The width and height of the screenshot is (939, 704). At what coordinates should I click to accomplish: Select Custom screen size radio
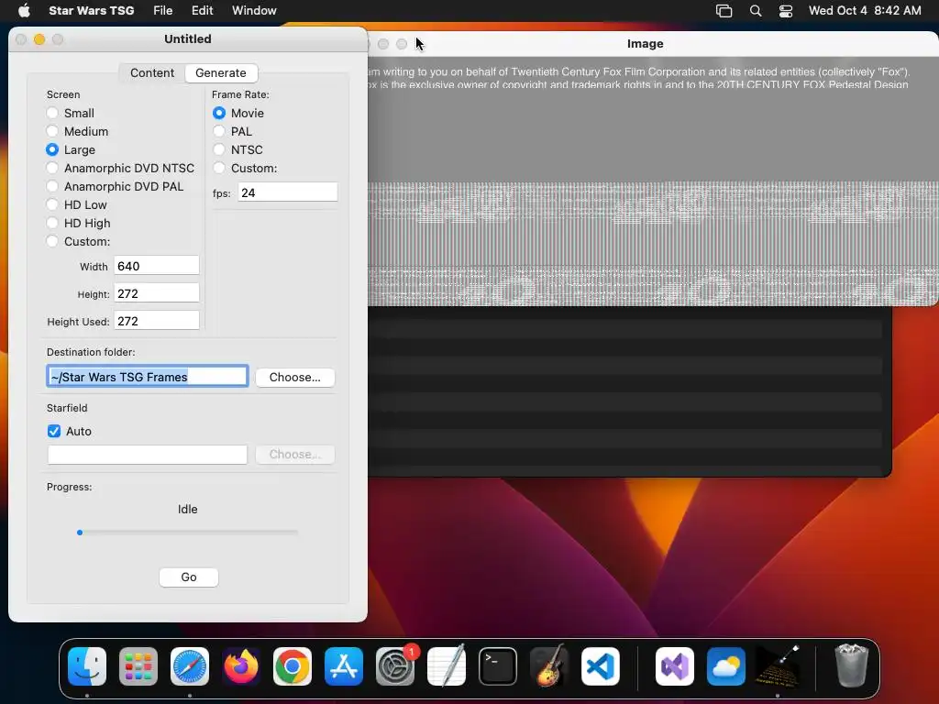(x=52, y=241)
